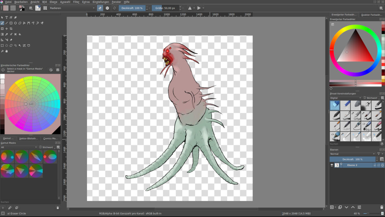The height and width of the screenshot is (217, 385).
Task: Delete the selected layer with trash icon
Action: click(x=382, y=207)
